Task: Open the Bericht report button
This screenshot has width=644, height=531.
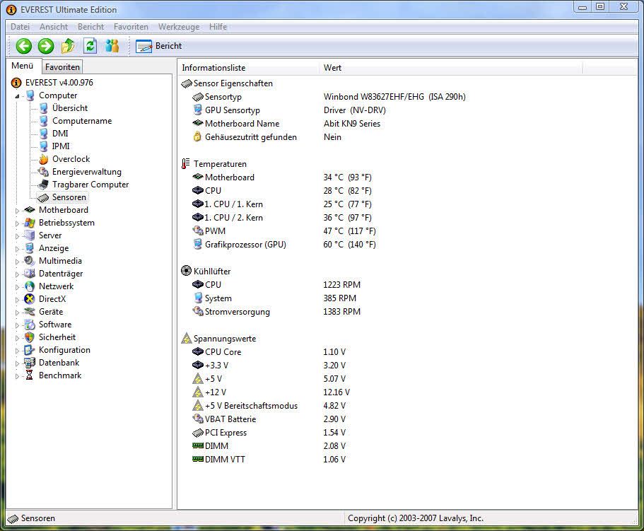Action: (x=159, y=46)
